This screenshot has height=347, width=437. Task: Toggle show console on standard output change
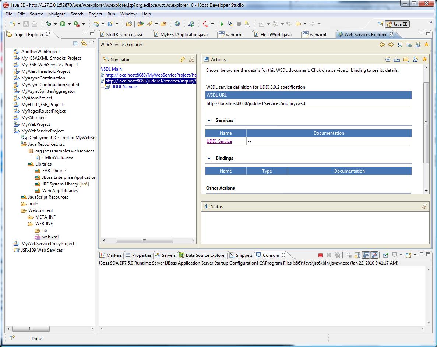point(366,255)
